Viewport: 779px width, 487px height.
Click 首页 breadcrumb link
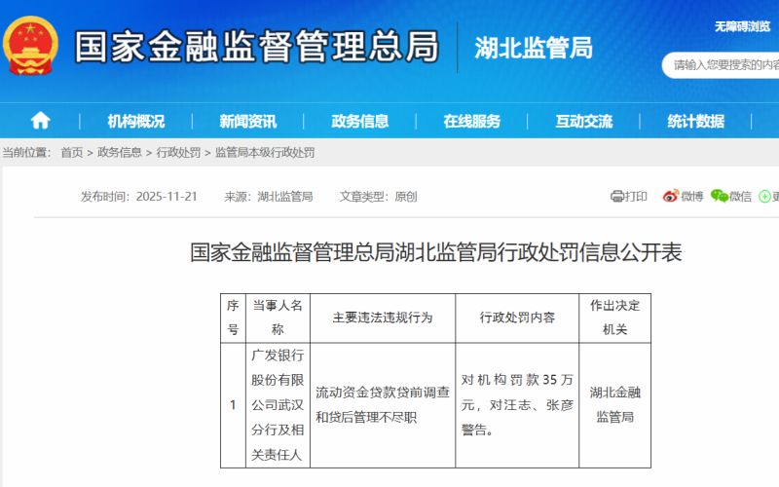click(72, 153)
